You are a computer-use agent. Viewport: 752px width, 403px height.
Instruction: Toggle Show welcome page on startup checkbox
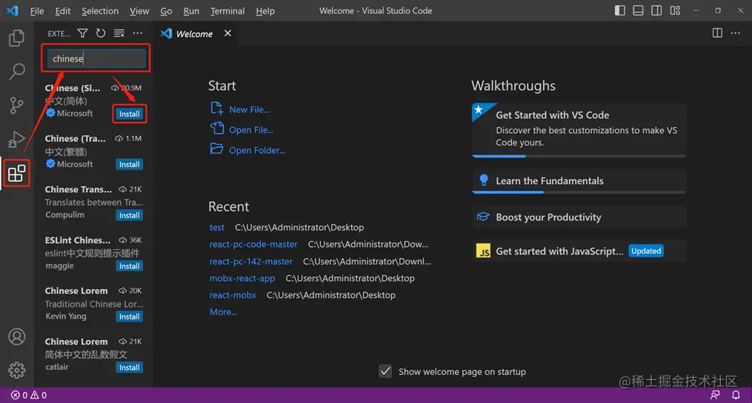pos(385,371)
